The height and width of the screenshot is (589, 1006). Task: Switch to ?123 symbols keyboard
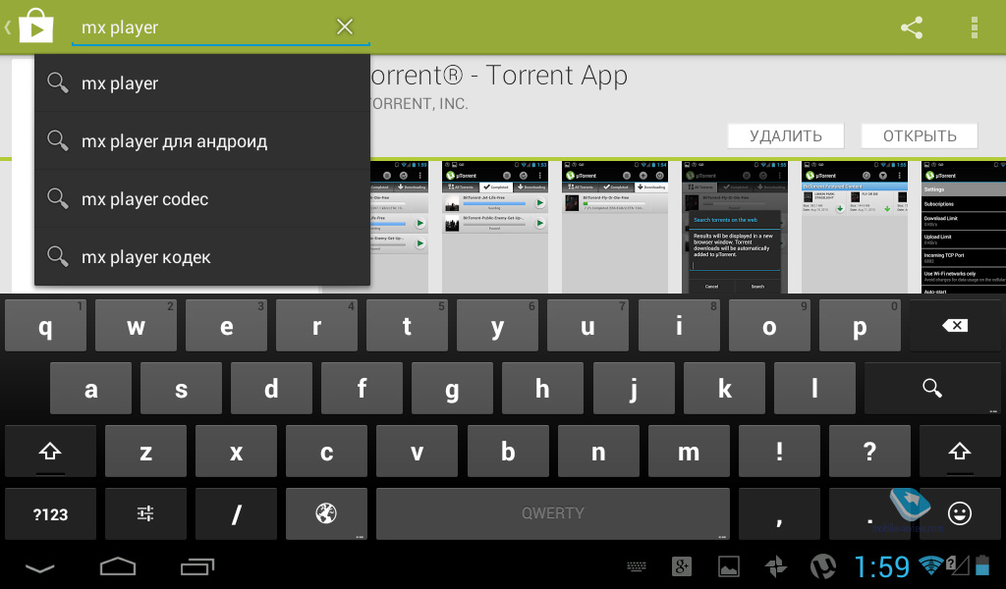point(50,514)
